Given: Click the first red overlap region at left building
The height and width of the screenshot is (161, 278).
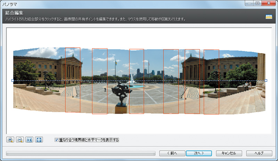Looking at the screenshot, I should click(x=73, y=80).
